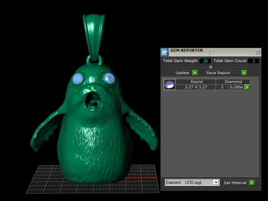
Task: Open the Diamond material dropdown arrow
Action: click(x=216, y=183)
